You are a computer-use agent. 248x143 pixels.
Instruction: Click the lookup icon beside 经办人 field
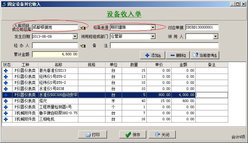pyautogui.click(x=83, y=46)
